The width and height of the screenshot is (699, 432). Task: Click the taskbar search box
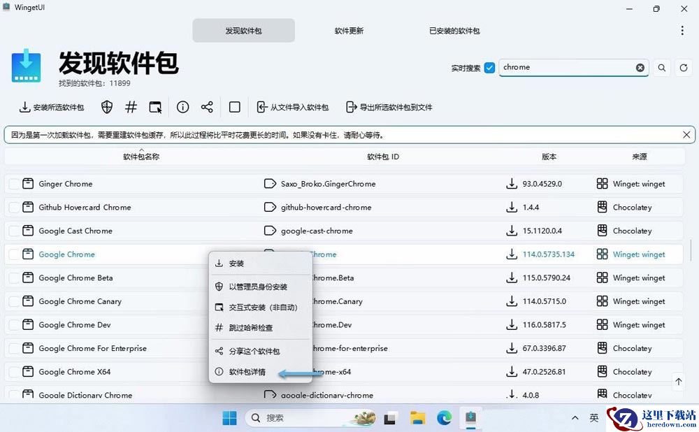[311, 418]
